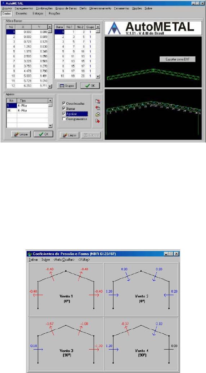The image size is (206, 373).
Task: Click the AutoMETAL title bar app icon
Action: pos(3,4)
